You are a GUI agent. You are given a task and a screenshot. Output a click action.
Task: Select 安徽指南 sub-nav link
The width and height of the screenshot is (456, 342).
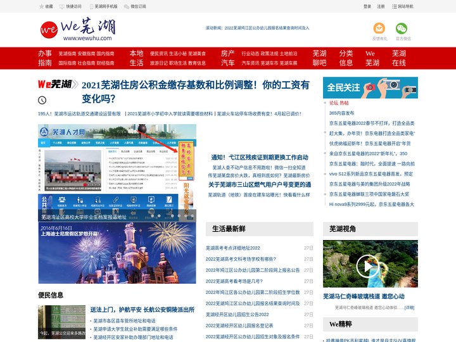pyautogui.click(x=86, y=54)
